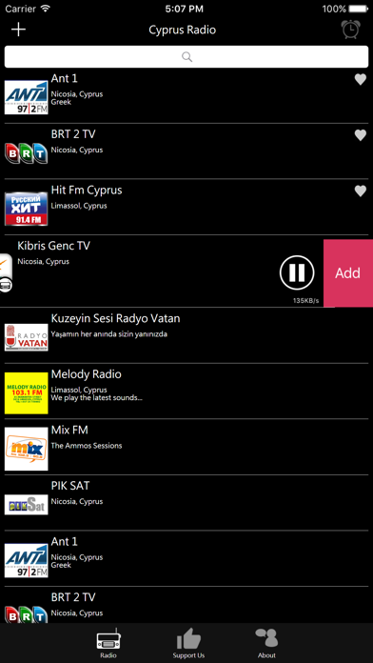Tap the plus icon to add a station
The width and height of the screenshot is (373, 663).
19,30
